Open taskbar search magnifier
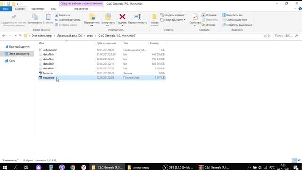The width and height of the screenshot is (302, 170). pyautogui.click(x=16, y=167)
